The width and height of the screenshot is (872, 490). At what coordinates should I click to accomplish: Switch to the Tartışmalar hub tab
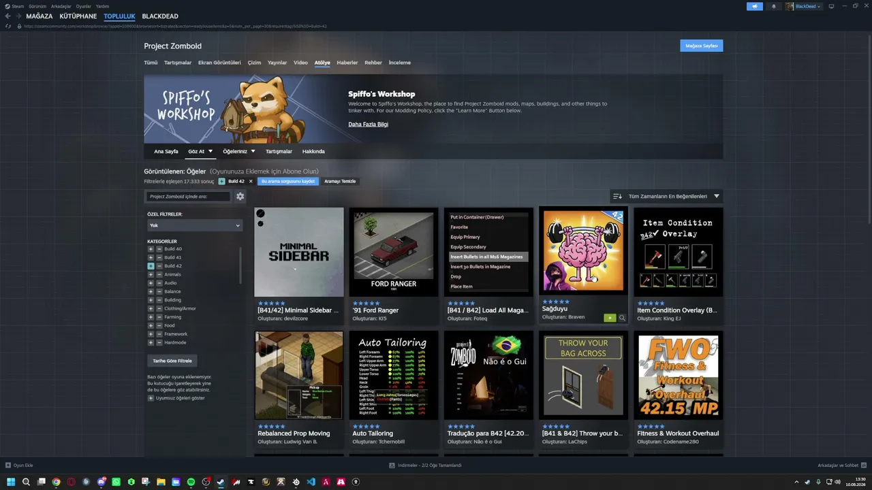[178, 63]
